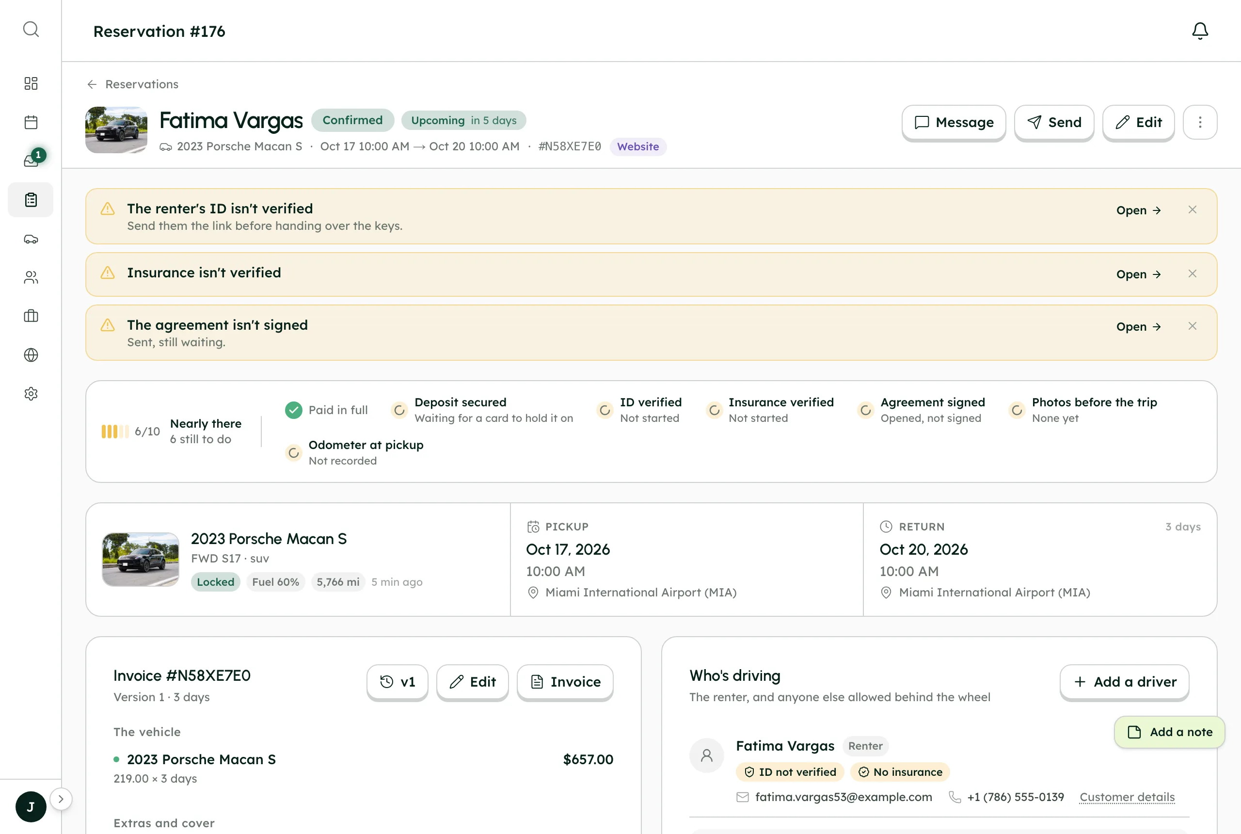Open the Customer details link
This screenshot has width=1241, height=834.
[1127, 797]
